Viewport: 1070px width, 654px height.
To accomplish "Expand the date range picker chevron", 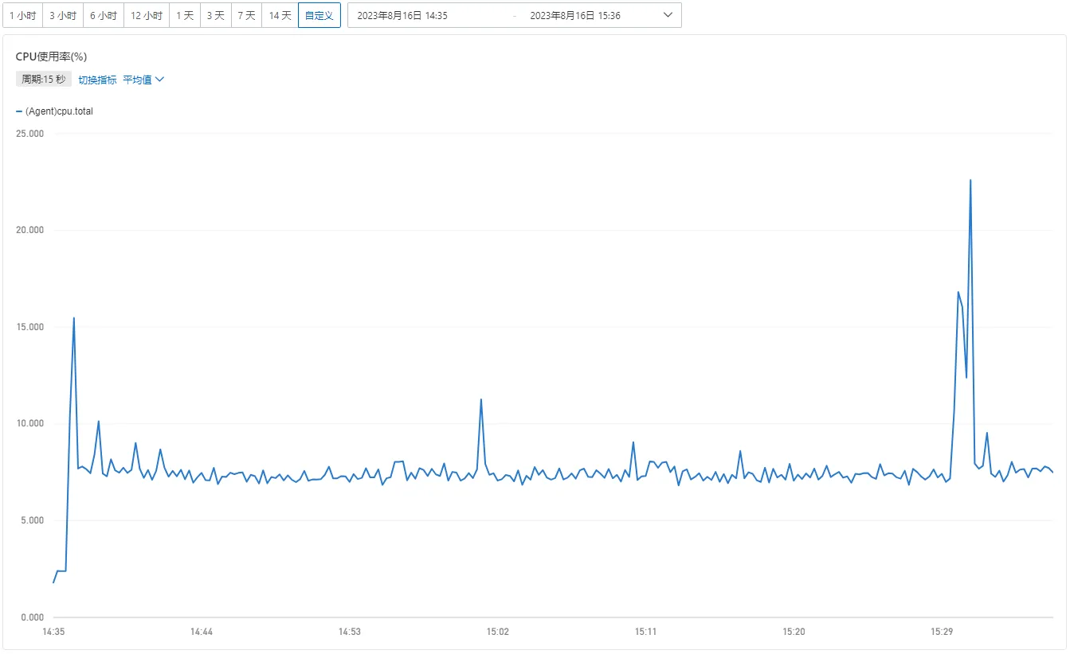I will 668,15.
